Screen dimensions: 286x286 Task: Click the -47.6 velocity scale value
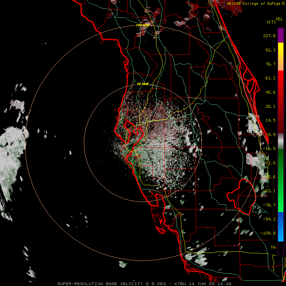[269, 177]
